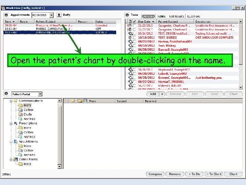Click folder tree scroll down arrow

(59, 166)
